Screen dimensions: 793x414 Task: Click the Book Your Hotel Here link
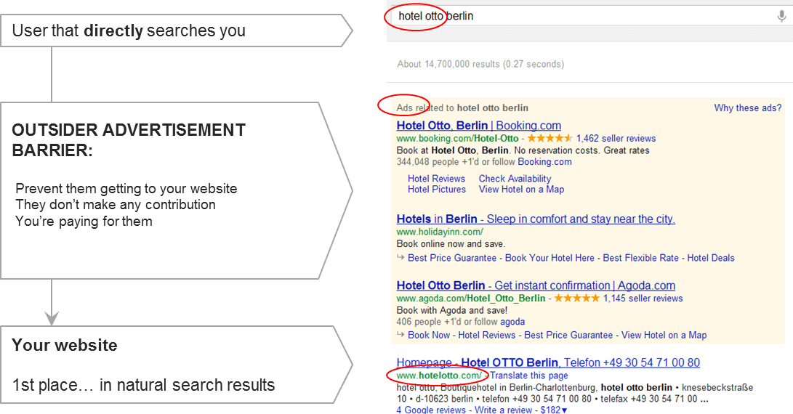[550, 258]
